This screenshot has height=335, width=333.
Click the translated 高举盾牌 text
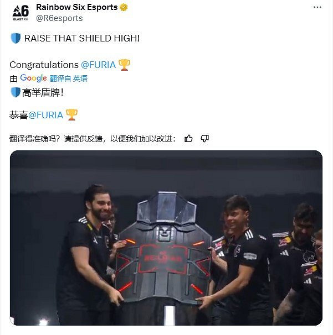43,92
